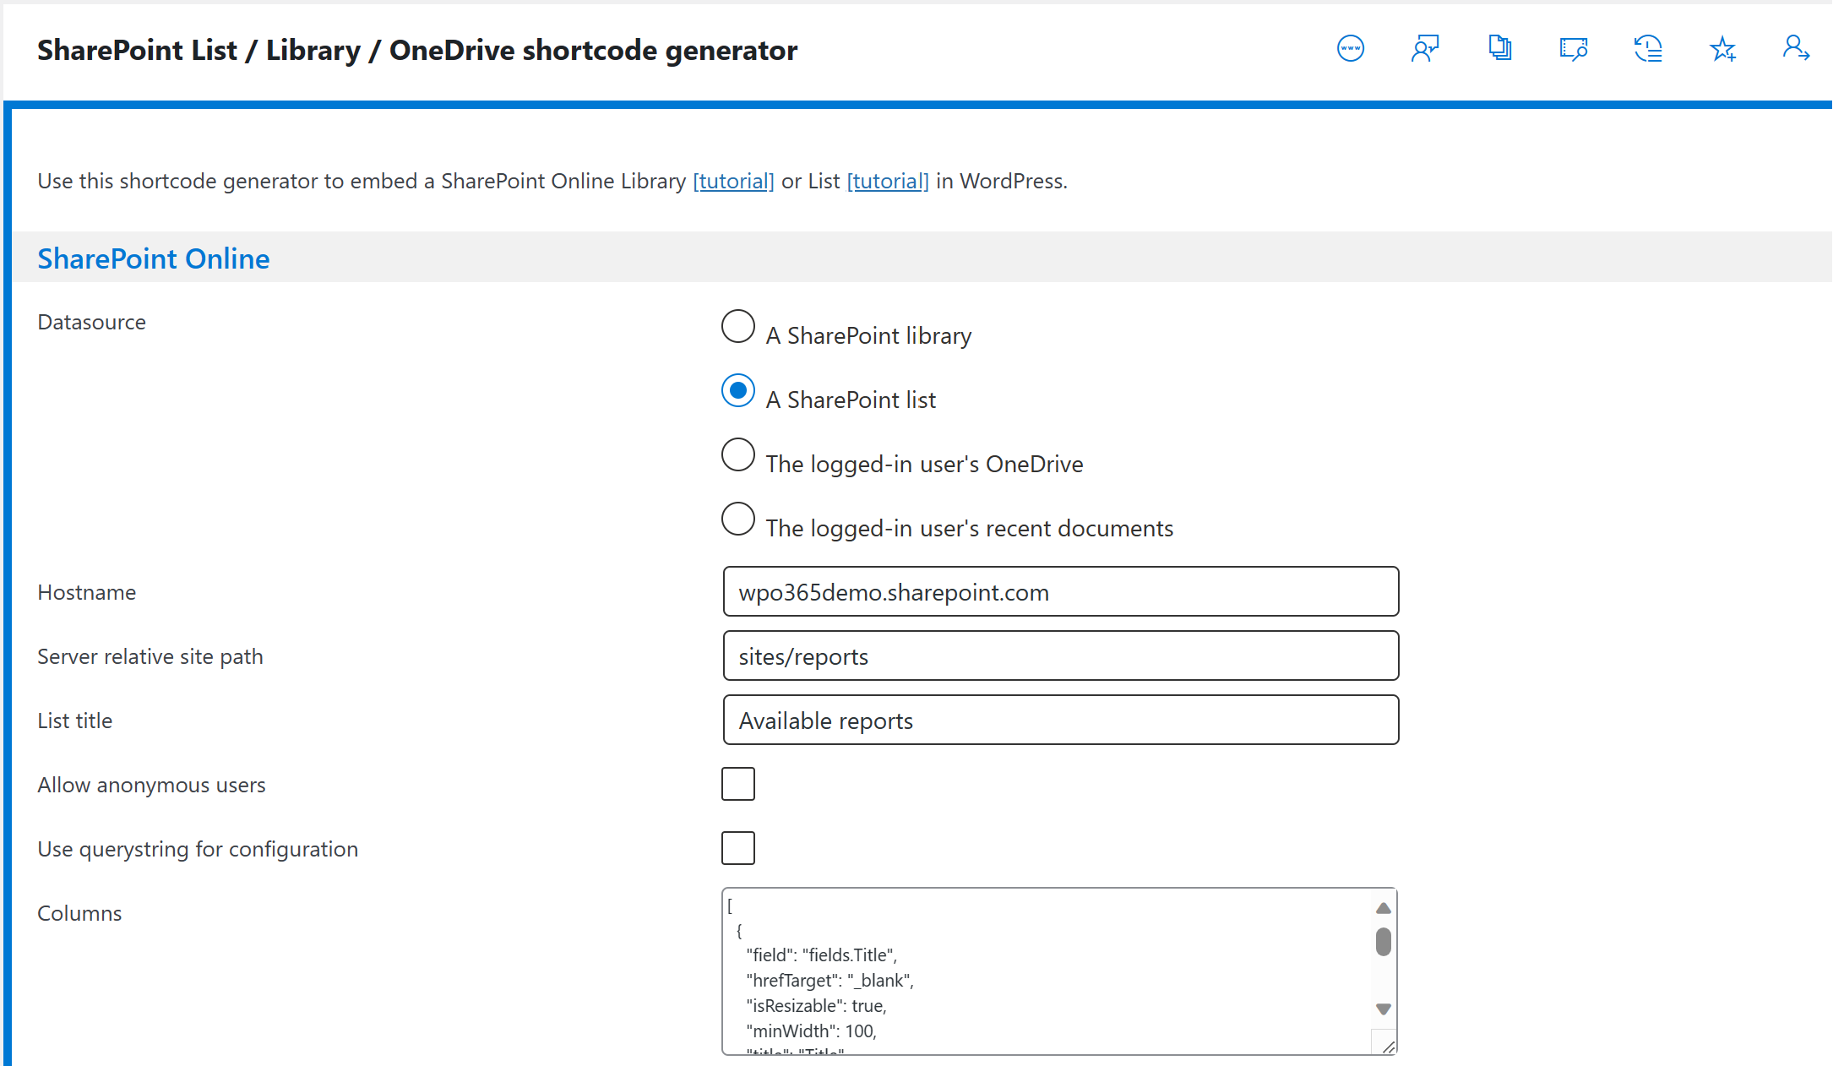Viewport: 1833px width, 1066px height.
Task: Click the star with plus icon
Action: point(1722,49)
